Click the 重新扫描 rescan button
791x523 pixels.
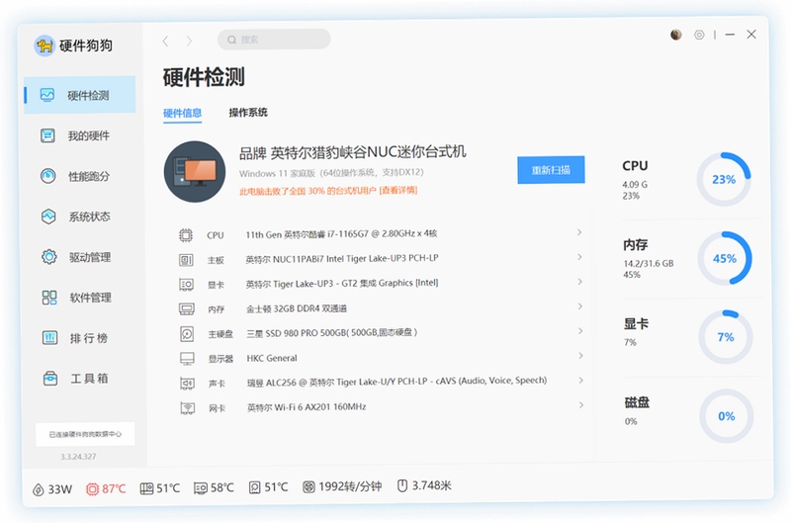[x=551, y=170]
